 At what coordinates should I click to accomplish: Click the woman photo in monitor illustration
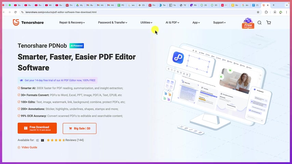pos(235,81)
